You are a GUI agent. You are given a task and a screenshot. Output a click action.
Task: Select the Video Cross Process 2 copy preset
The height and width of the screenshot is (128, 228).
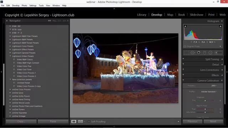click(29, 86)
